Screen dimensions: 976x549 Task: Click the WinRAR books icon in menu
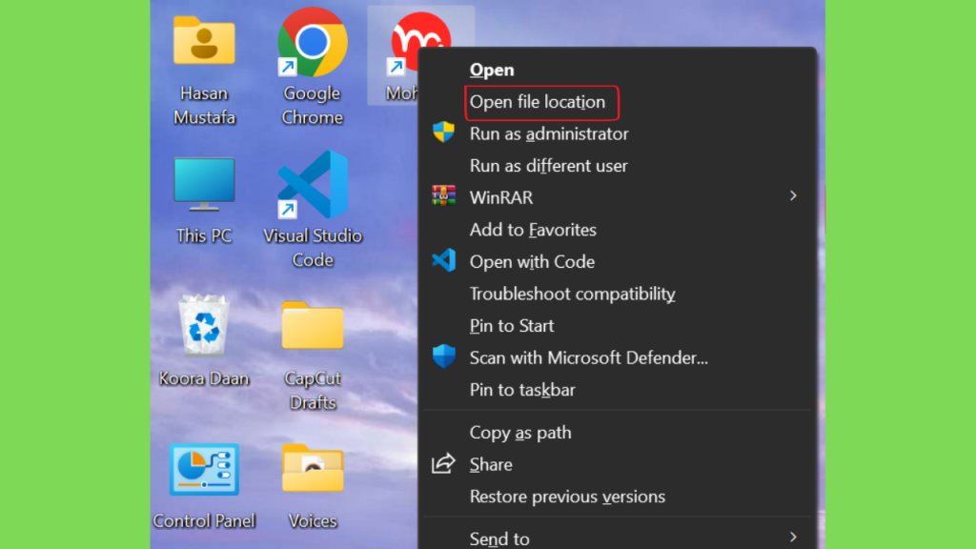point(444,196)
